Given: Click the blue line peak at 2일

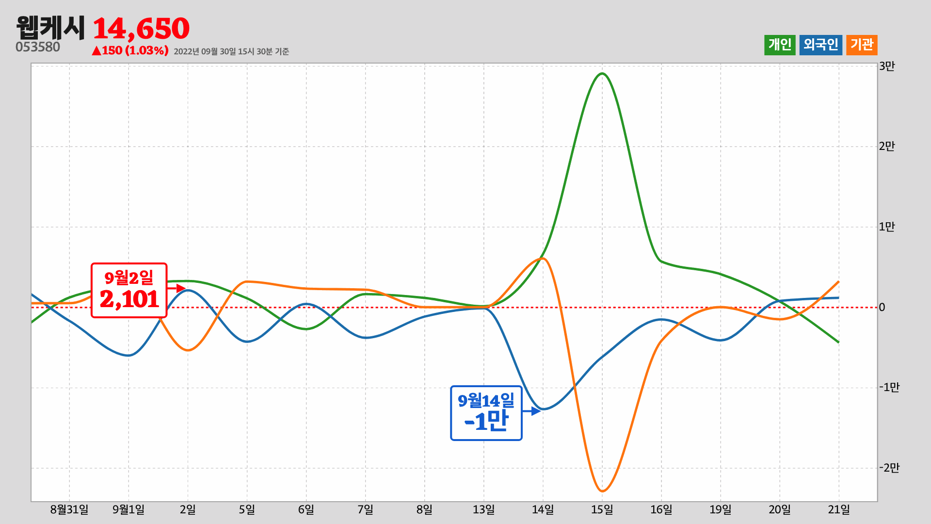Looking at the screenshot, I should tap(188, 290).
